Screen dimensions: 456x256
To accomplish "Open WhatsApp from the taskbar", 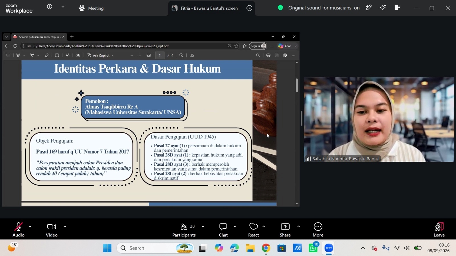I will coord(313,248).
